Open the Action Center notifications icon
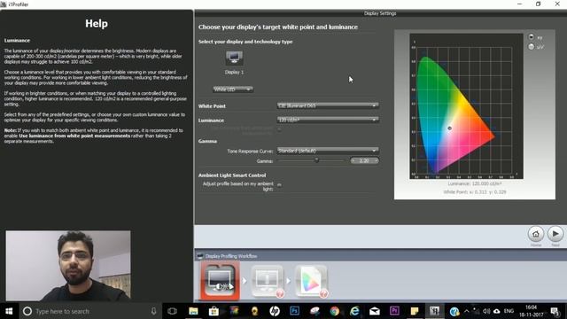 click(555, 311)
